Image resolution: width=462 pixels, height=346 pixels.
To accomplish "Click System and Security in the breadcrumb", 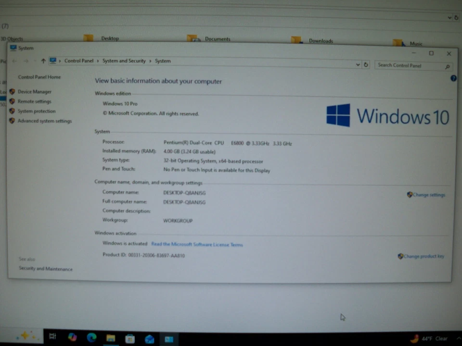I will (x=124, y=61).
